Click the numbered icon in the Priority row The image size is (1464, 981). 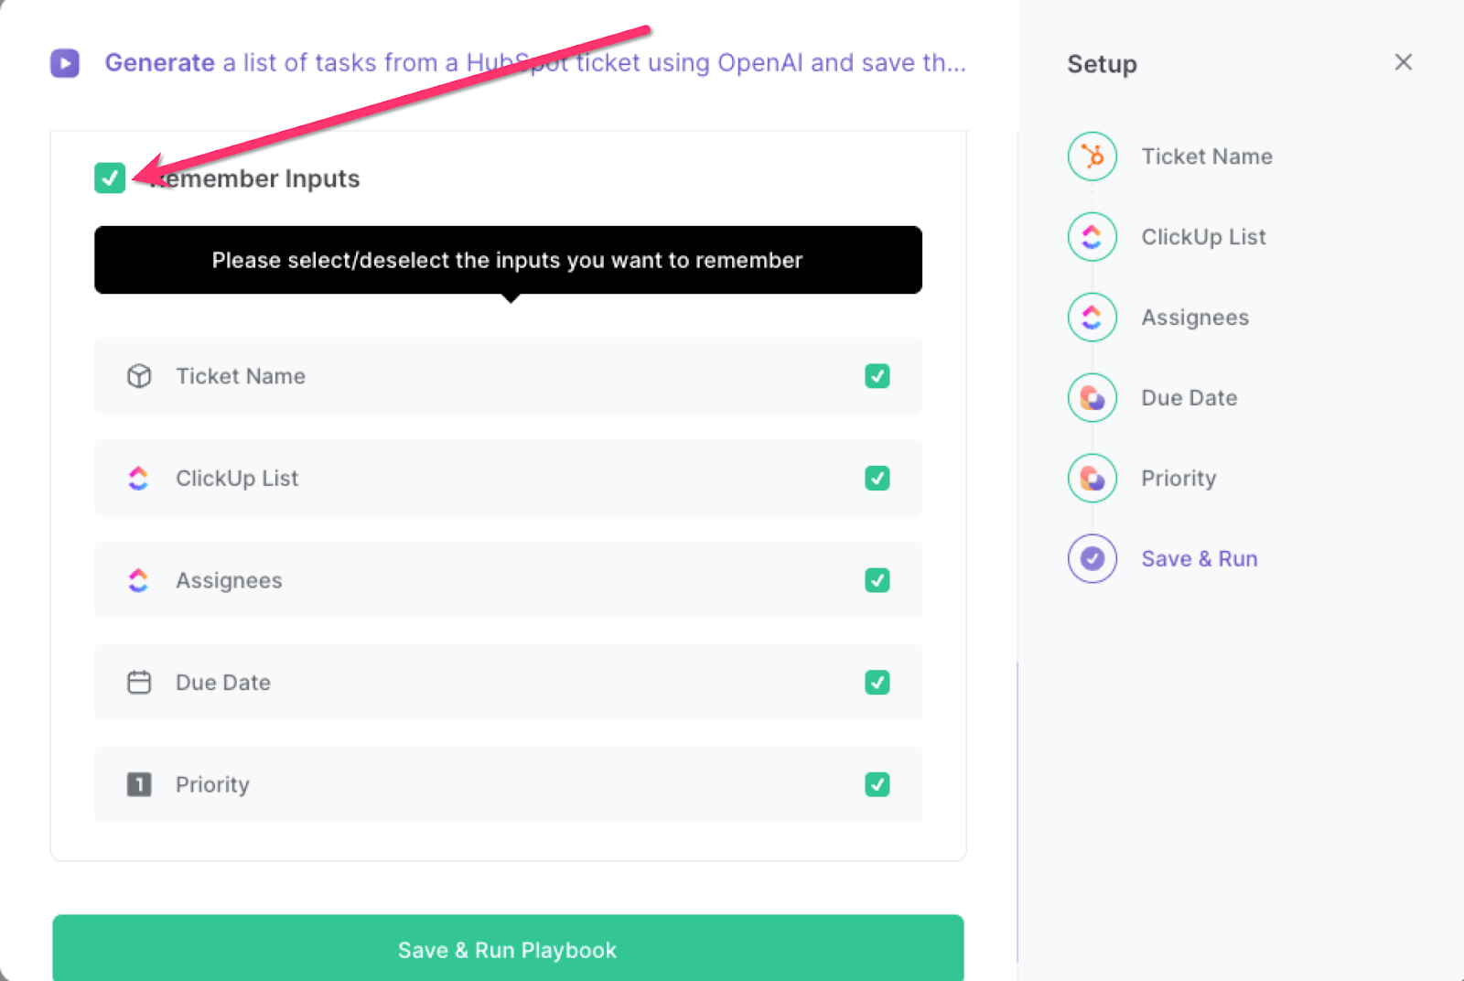pos(138,784)
